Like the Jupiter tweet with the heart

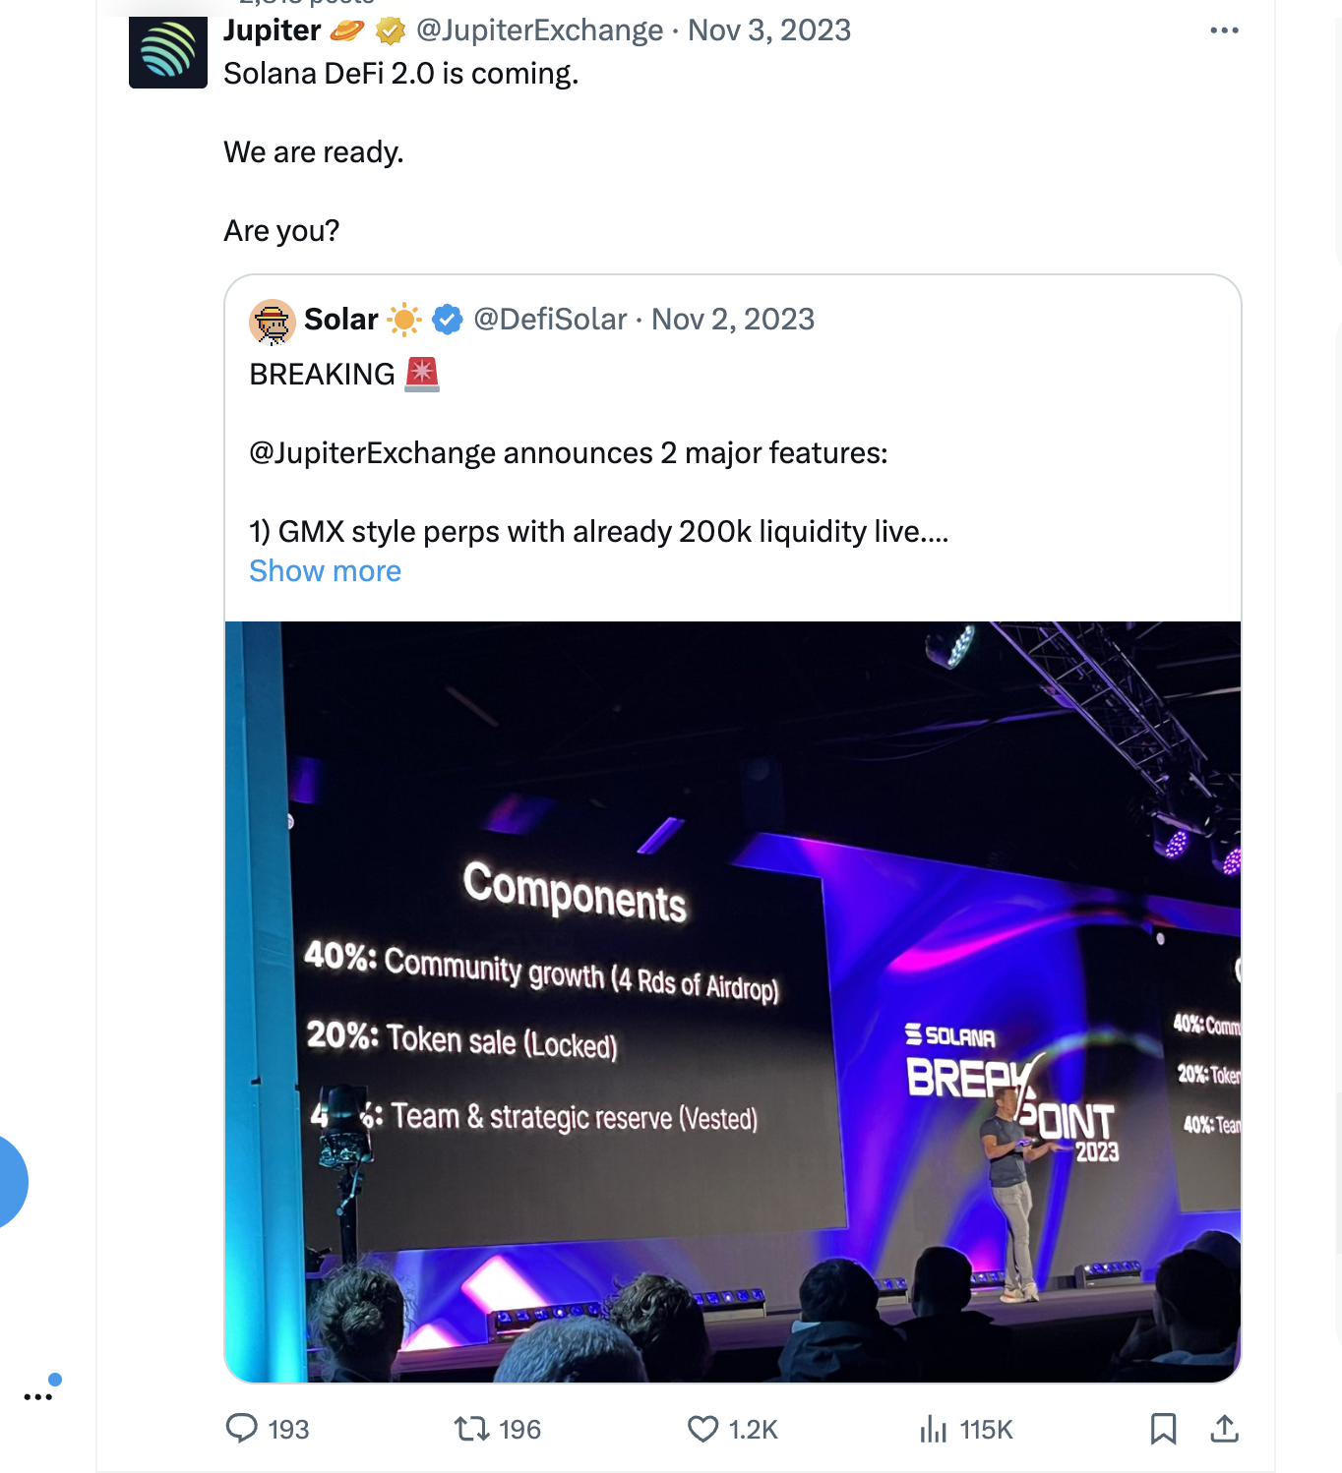coord(702,1428)
